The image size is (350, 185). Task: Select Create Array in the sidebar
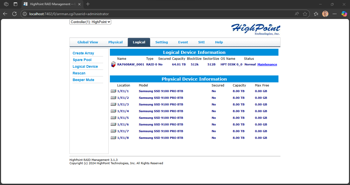pyautogui.click(x=83, y=53)
